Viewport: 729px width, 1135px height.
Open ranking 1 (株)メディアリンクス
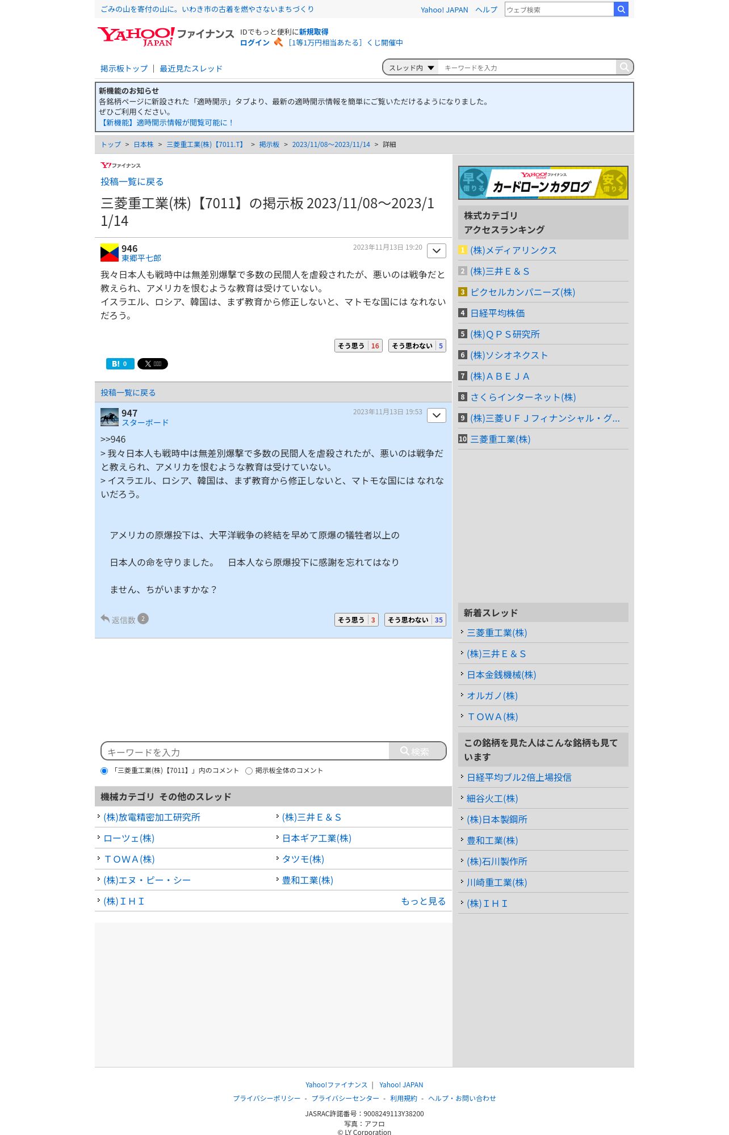click(513, 250)
